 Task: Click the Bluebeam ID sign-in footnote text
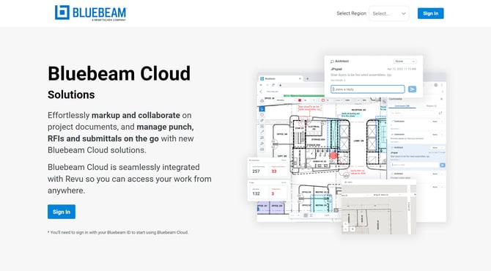pos(118,232)
